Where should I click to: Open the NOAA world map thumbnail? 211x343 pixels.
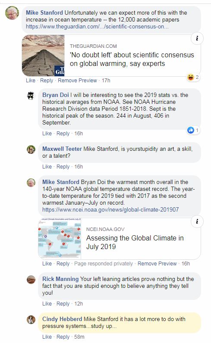click(x=60, y=238)
